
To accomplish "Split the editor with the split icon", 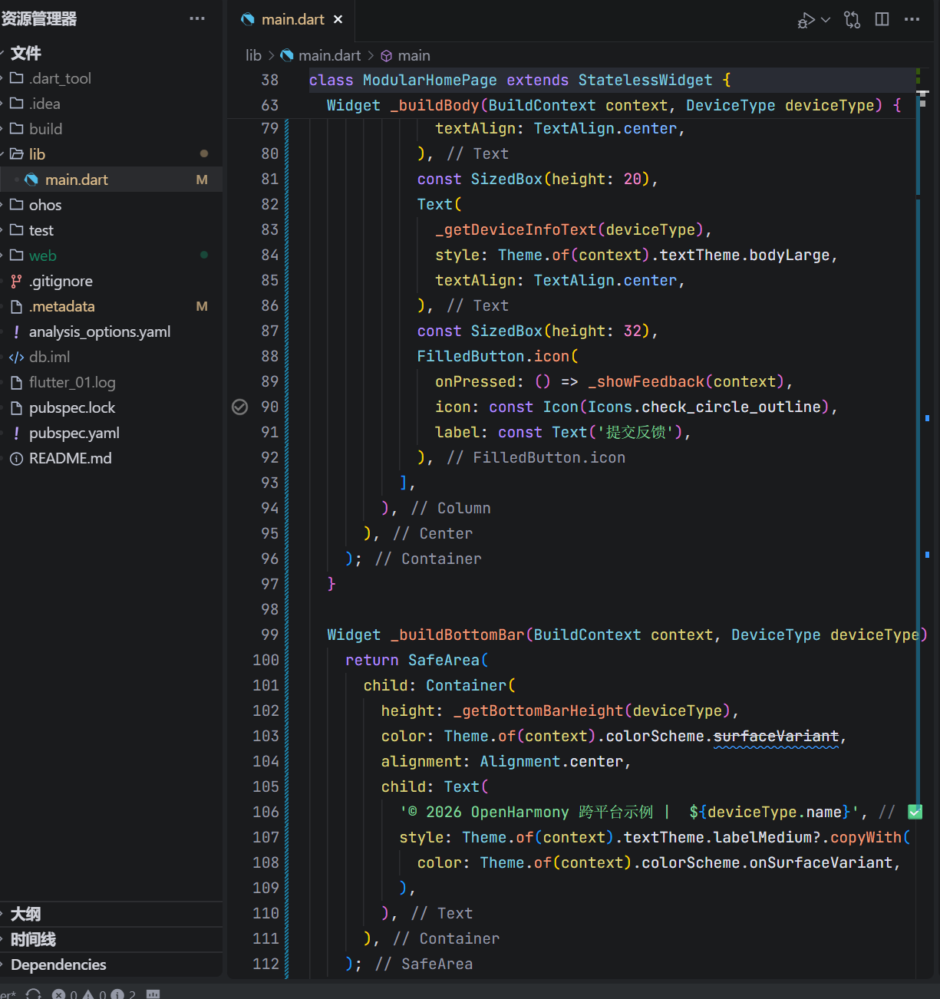I will (882, 19).
